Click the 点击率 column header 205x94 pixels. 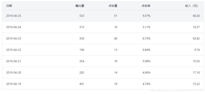[146, 6]
